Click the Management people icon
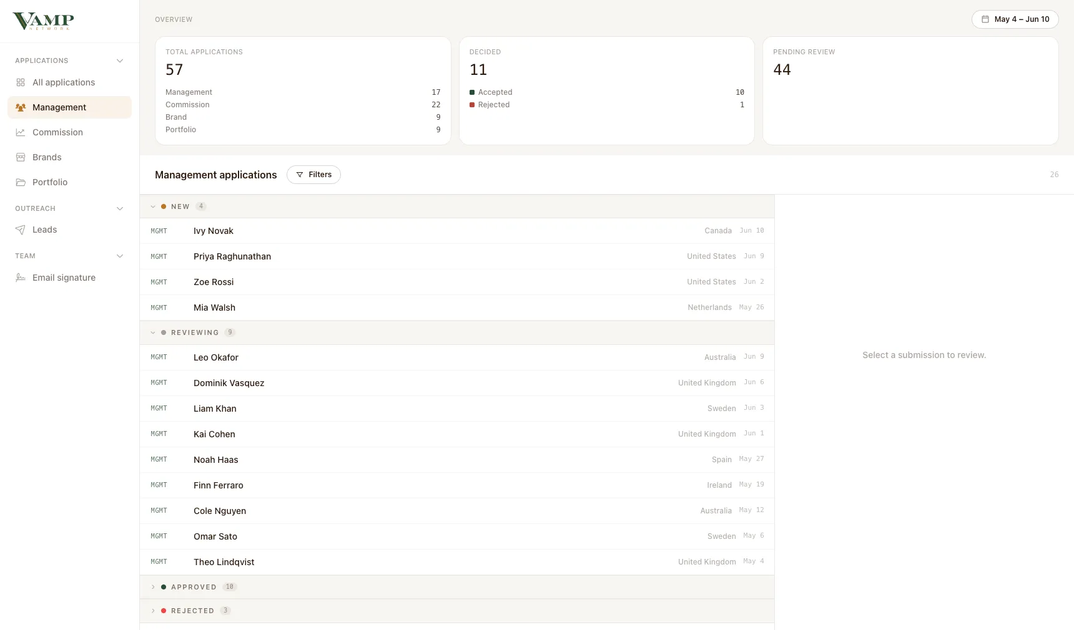The height and width of the screenshot is (630, 1074). 21,107
